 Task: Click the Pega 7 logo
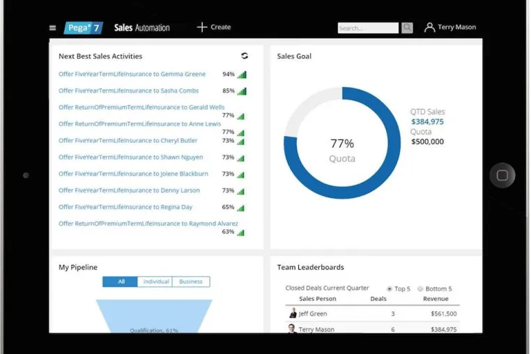[x=84, y=28]
